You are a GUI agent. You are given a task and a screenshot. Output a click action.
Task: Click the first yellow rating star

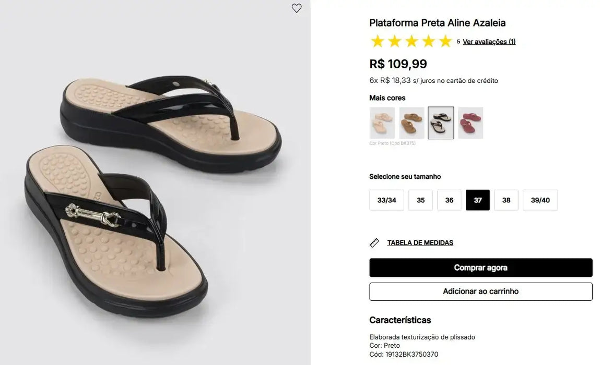(x=378, y=41)
